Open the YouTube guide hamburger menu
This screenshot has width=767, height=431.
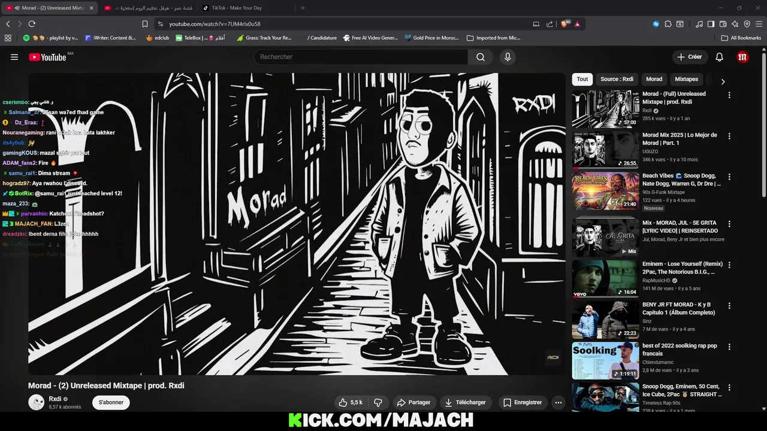pos(14,57)
